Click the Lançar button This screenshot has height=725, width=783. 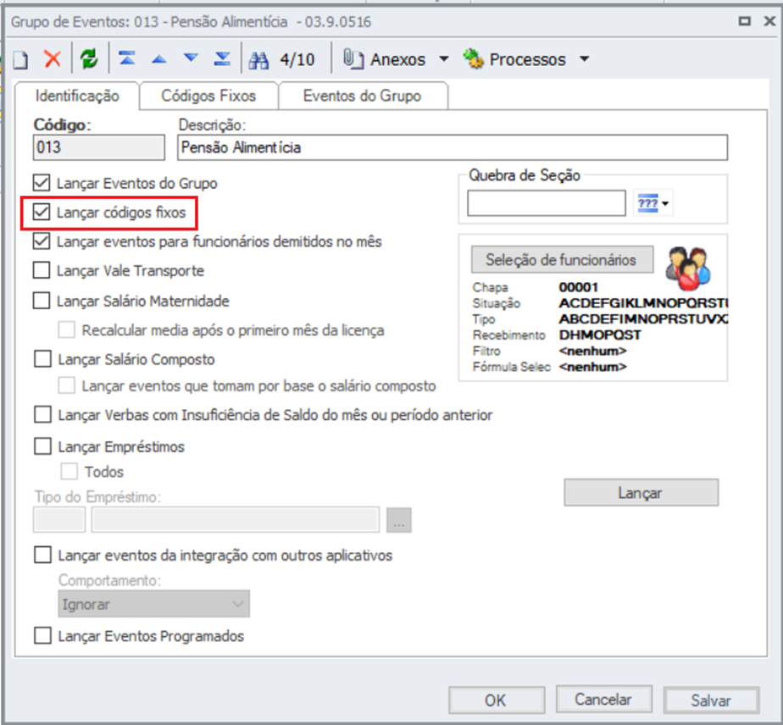[641, 492]
